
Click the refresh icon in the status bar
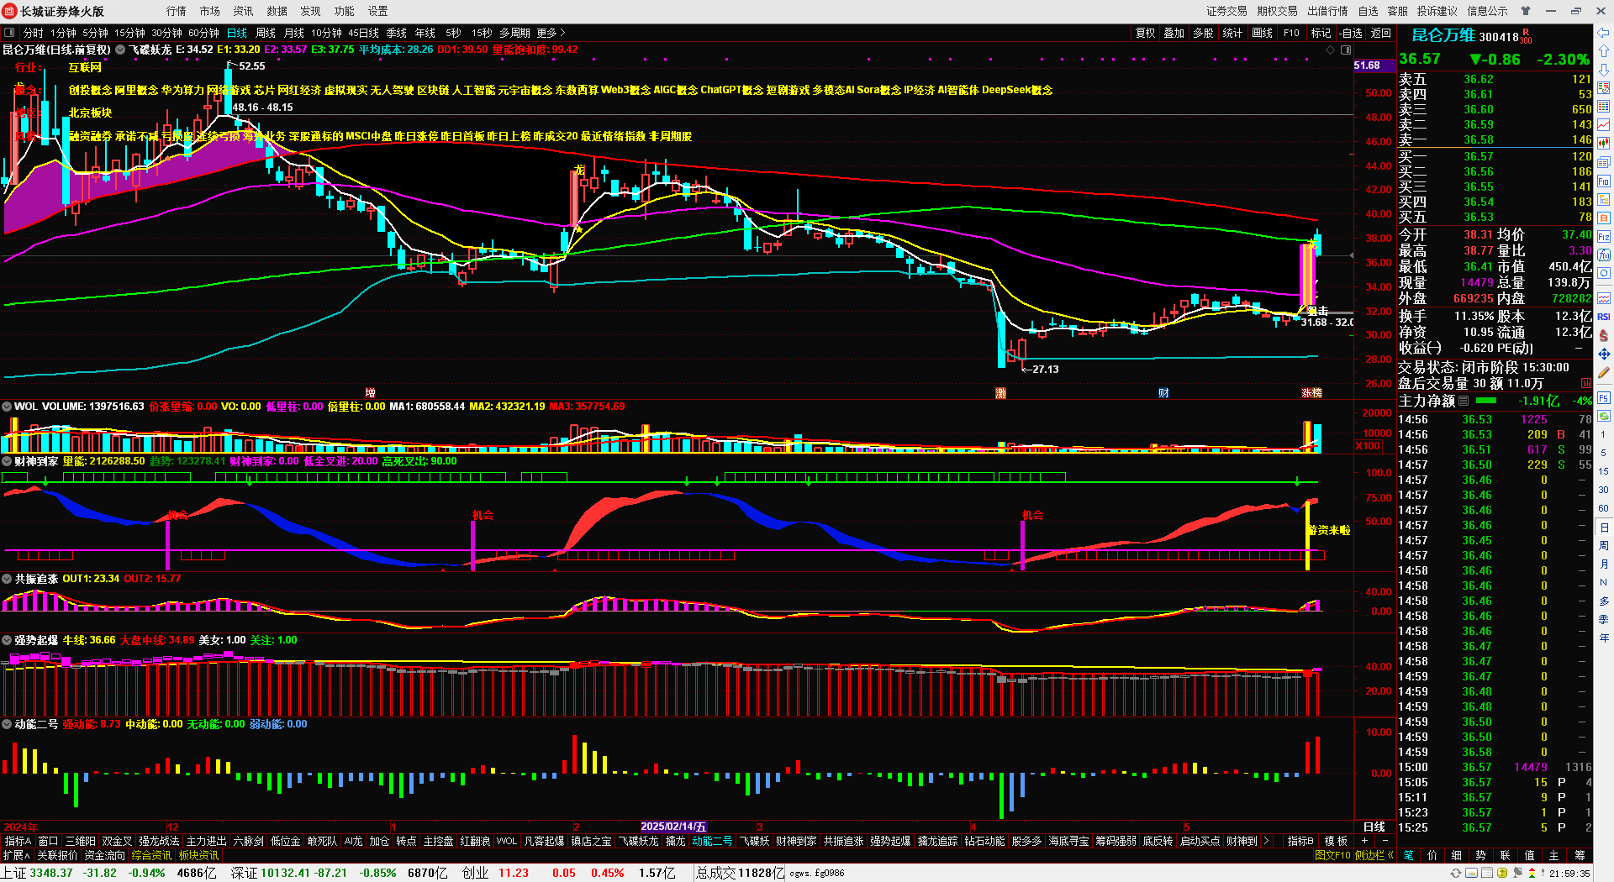coord(1455,873)
